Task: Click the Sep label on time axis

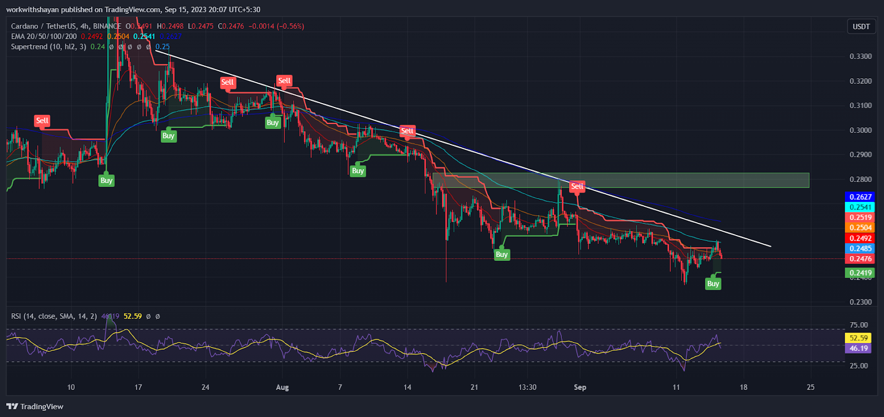Action: [580, 387]
